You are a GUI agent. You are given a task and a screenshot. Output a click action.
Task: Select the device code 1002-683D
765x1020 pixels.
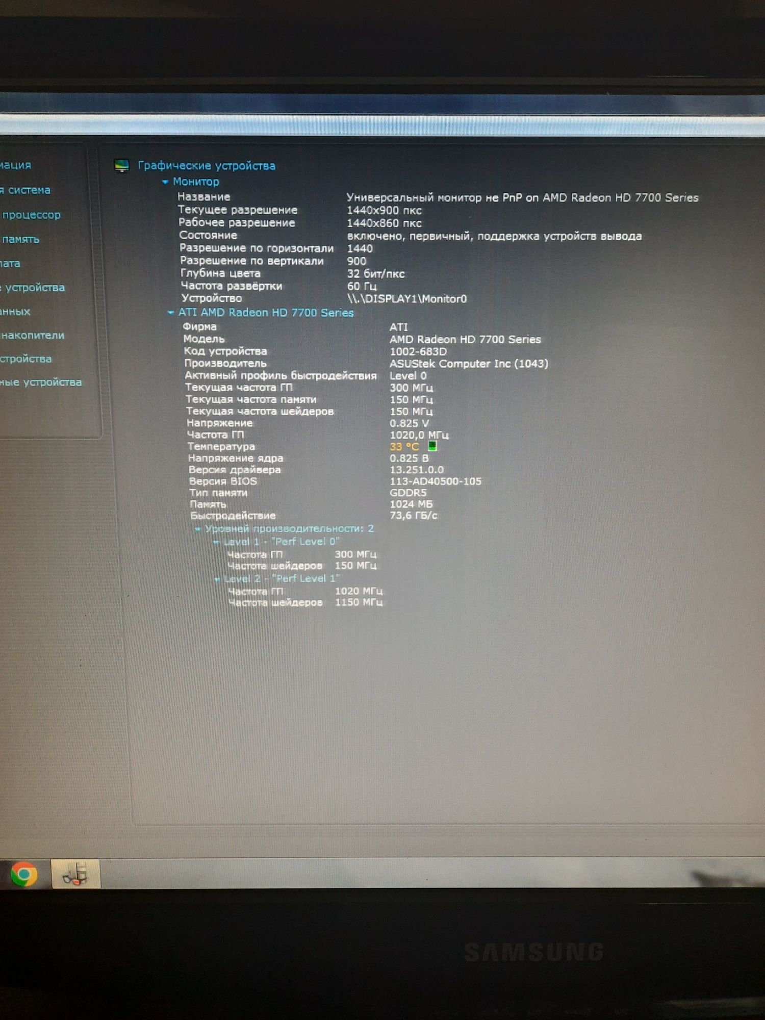(418, 351)
